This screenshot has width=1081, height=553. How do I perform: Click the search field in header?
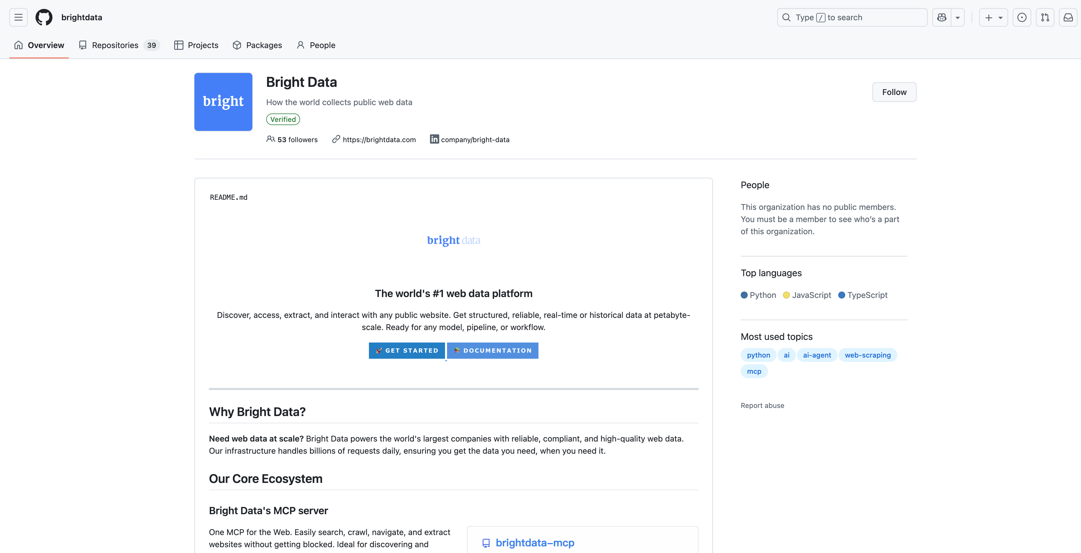click(852, 17)
